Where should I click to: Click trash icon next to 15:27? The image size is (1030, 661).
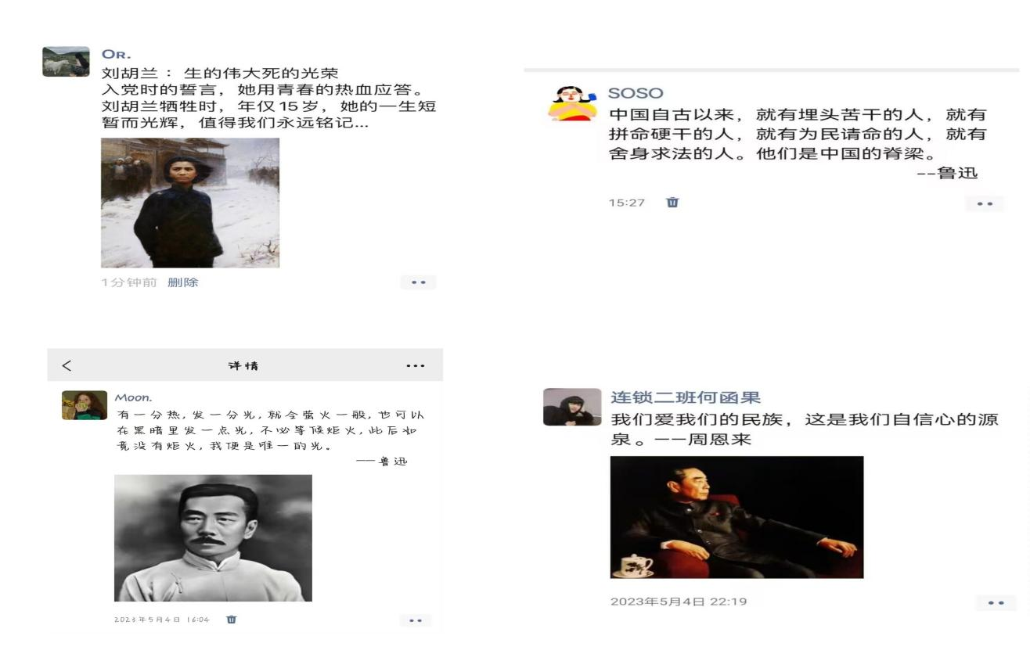[x=672, y=203]
